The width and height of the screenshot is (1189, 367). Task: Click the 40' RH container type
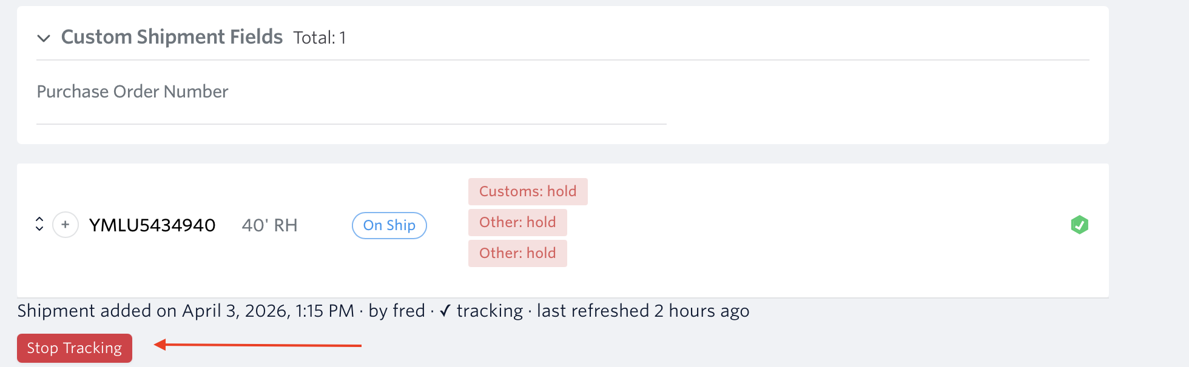[x=269, y=225]
